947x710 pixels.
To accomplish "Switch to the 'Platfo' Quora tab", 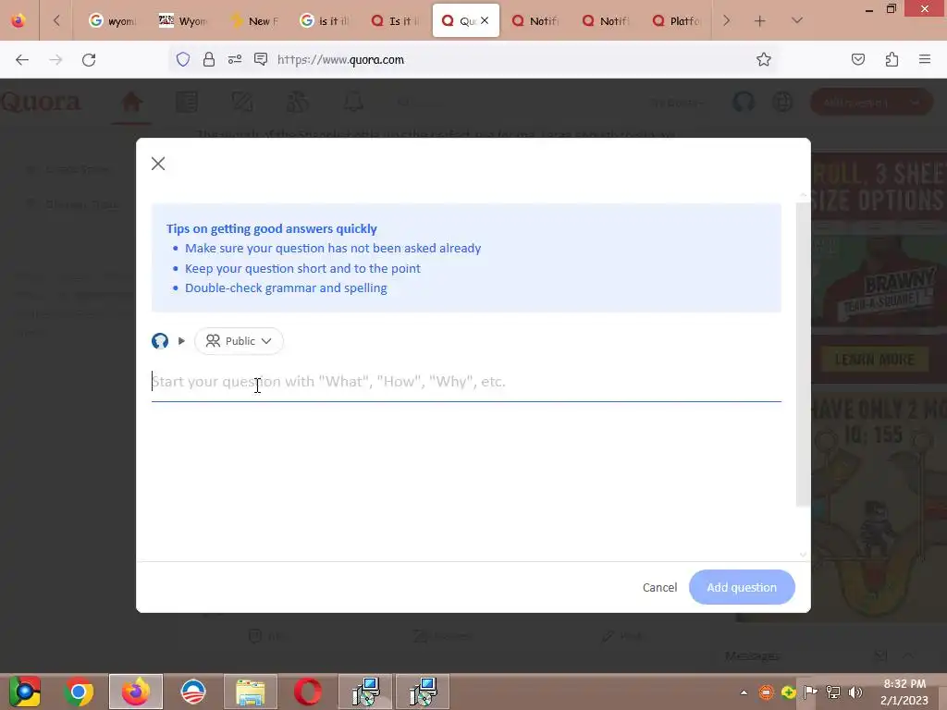I will pos(676,20).
